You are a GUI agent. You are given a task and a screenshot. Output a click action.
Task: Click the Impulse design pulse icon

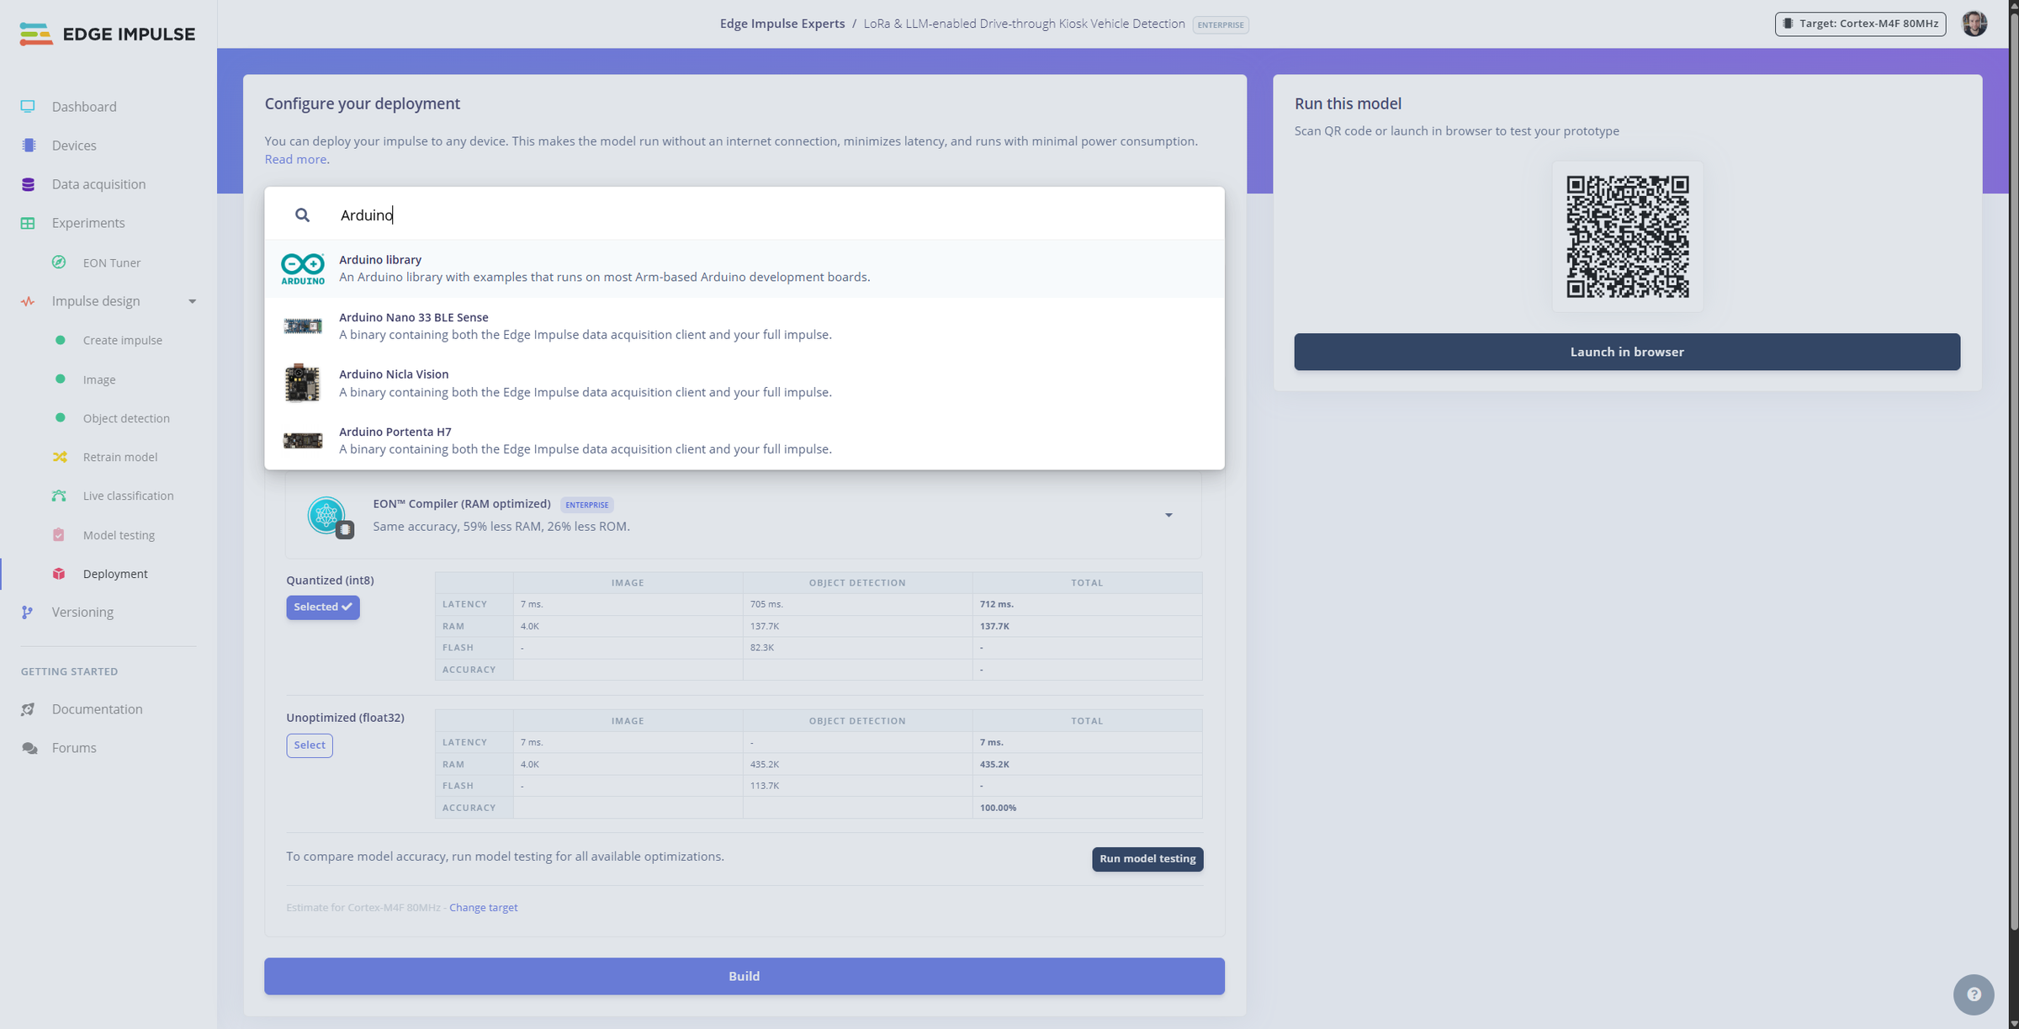click(28, 301)
